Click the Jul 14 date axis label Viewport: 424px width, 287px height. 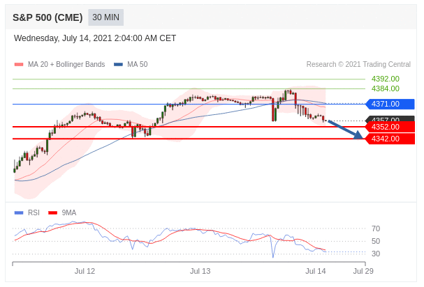(316, 271)
